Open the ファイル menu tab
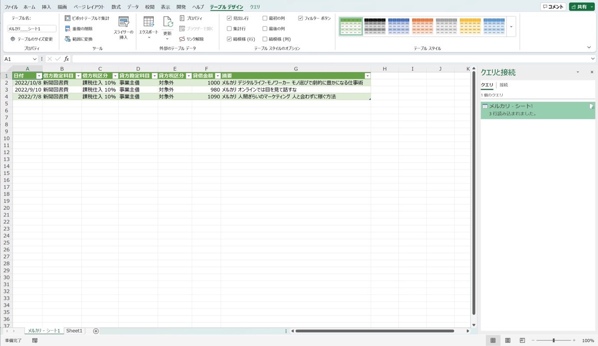The height and width of the screenshot is (346, 598). [10, 7]
